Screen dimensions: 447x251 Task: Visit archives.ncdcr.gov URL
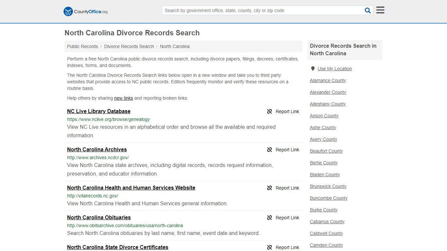click(98, 158)
